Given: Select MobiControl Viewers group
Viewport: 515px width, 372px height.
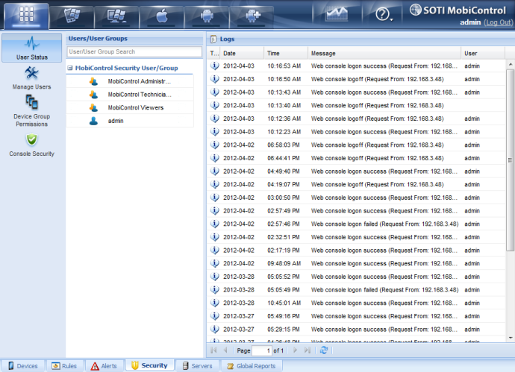Looking at the screenshot, I should coord(130,107).
